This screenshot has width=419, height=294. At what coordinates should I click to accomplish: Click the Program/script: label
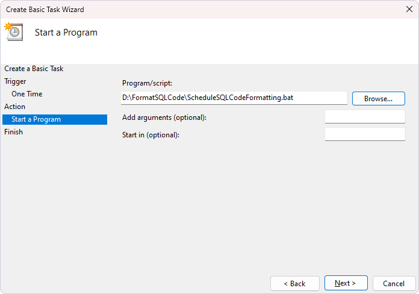(147, 83)
